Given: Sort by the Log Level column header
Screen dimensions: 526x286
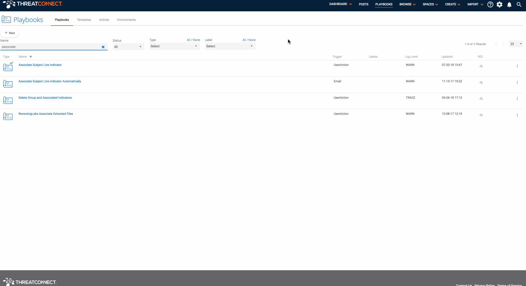Looking at the screenshot, I should tap(411, 57).
